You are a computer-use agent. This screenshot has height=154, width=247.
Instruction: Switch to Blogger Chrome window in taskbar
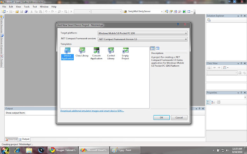point(63,150)
